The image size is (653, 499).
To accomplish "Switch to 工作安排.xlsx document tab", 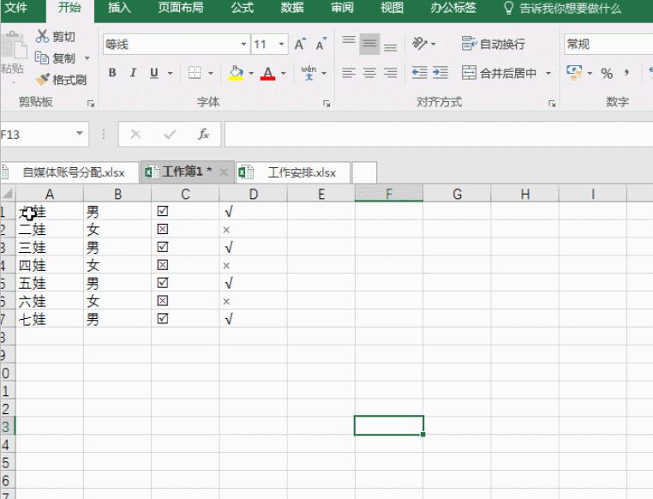I will (294, 172).
